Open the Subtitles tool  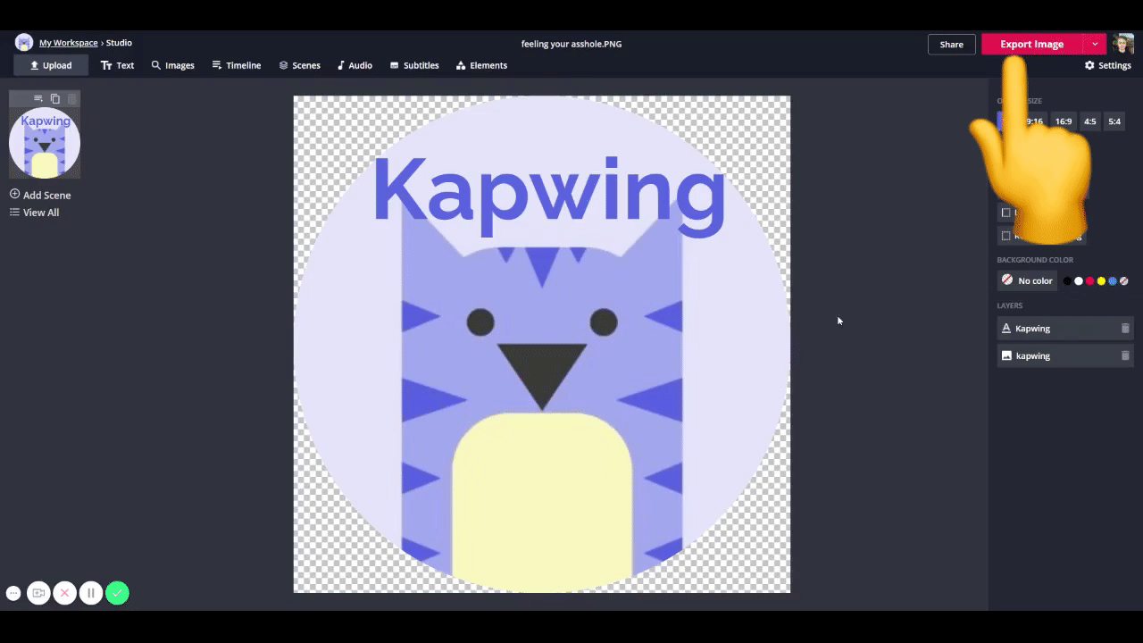point(414,65)
